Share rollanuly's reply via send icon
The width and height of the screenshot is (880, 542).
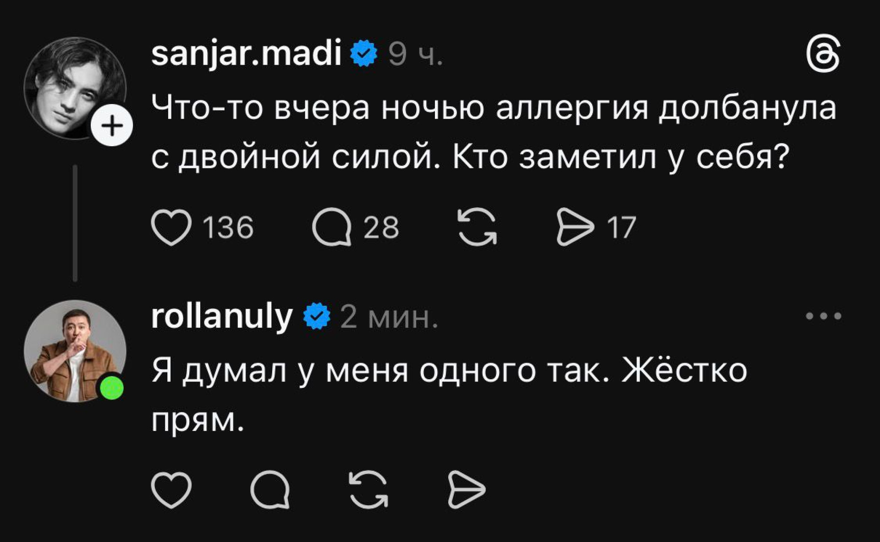[466, 490]
